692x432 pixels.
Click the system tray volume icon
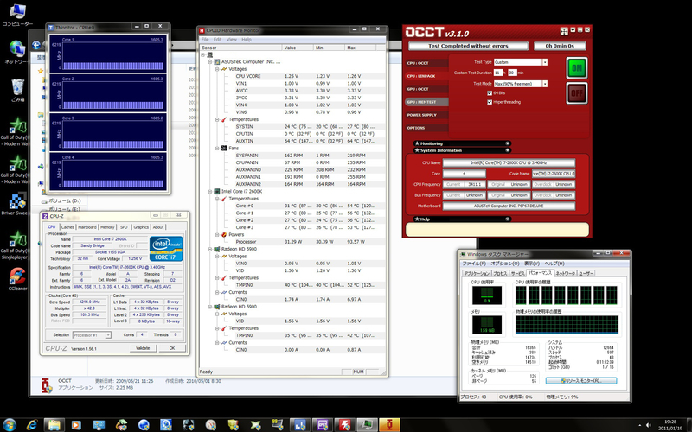[x=648, y=425]
